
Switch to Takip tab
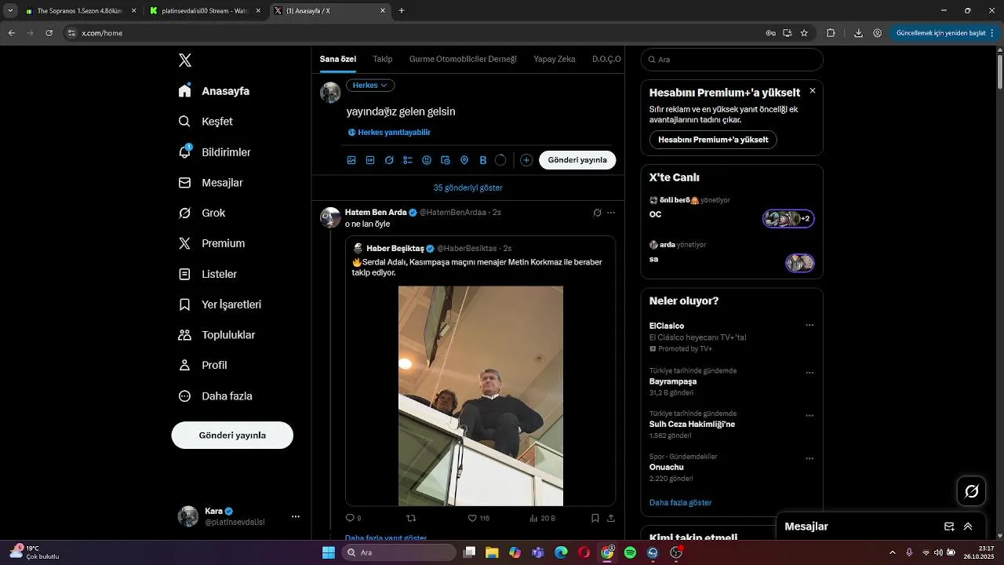click(x=382, y=59)
